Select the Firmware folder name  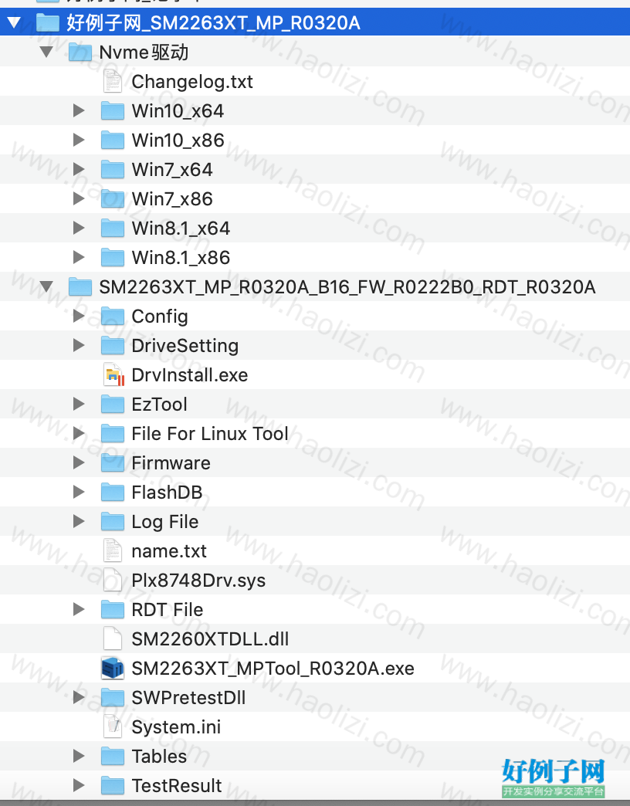pyautogui.click(x=171, y=462)
